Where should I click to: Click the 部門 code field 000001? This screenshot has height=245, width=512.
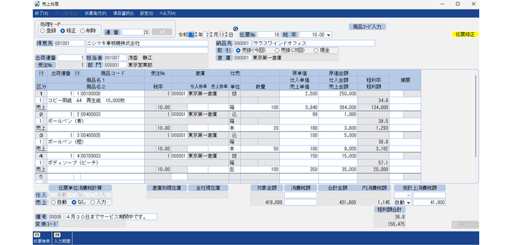click(115, 65)
